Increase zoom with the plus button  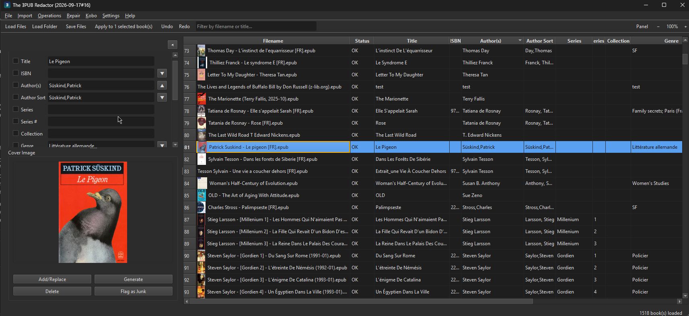[685, 27]
